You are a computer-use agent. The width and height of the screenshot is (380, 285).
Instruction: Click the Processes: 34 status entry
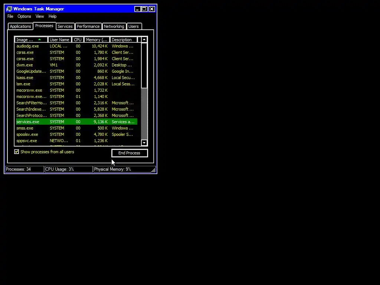pyautogui.click(x=24, y=169)
